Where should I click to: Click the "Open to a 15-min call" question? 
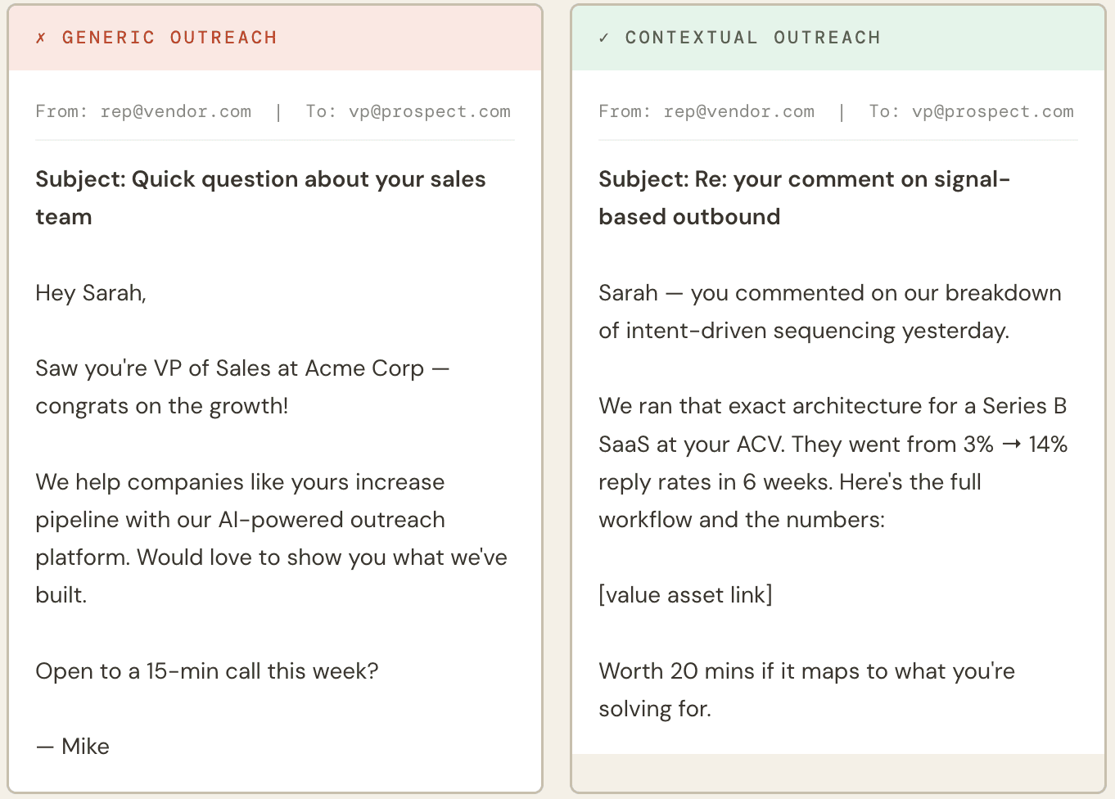pyautogui.click(x=206, y=671)
